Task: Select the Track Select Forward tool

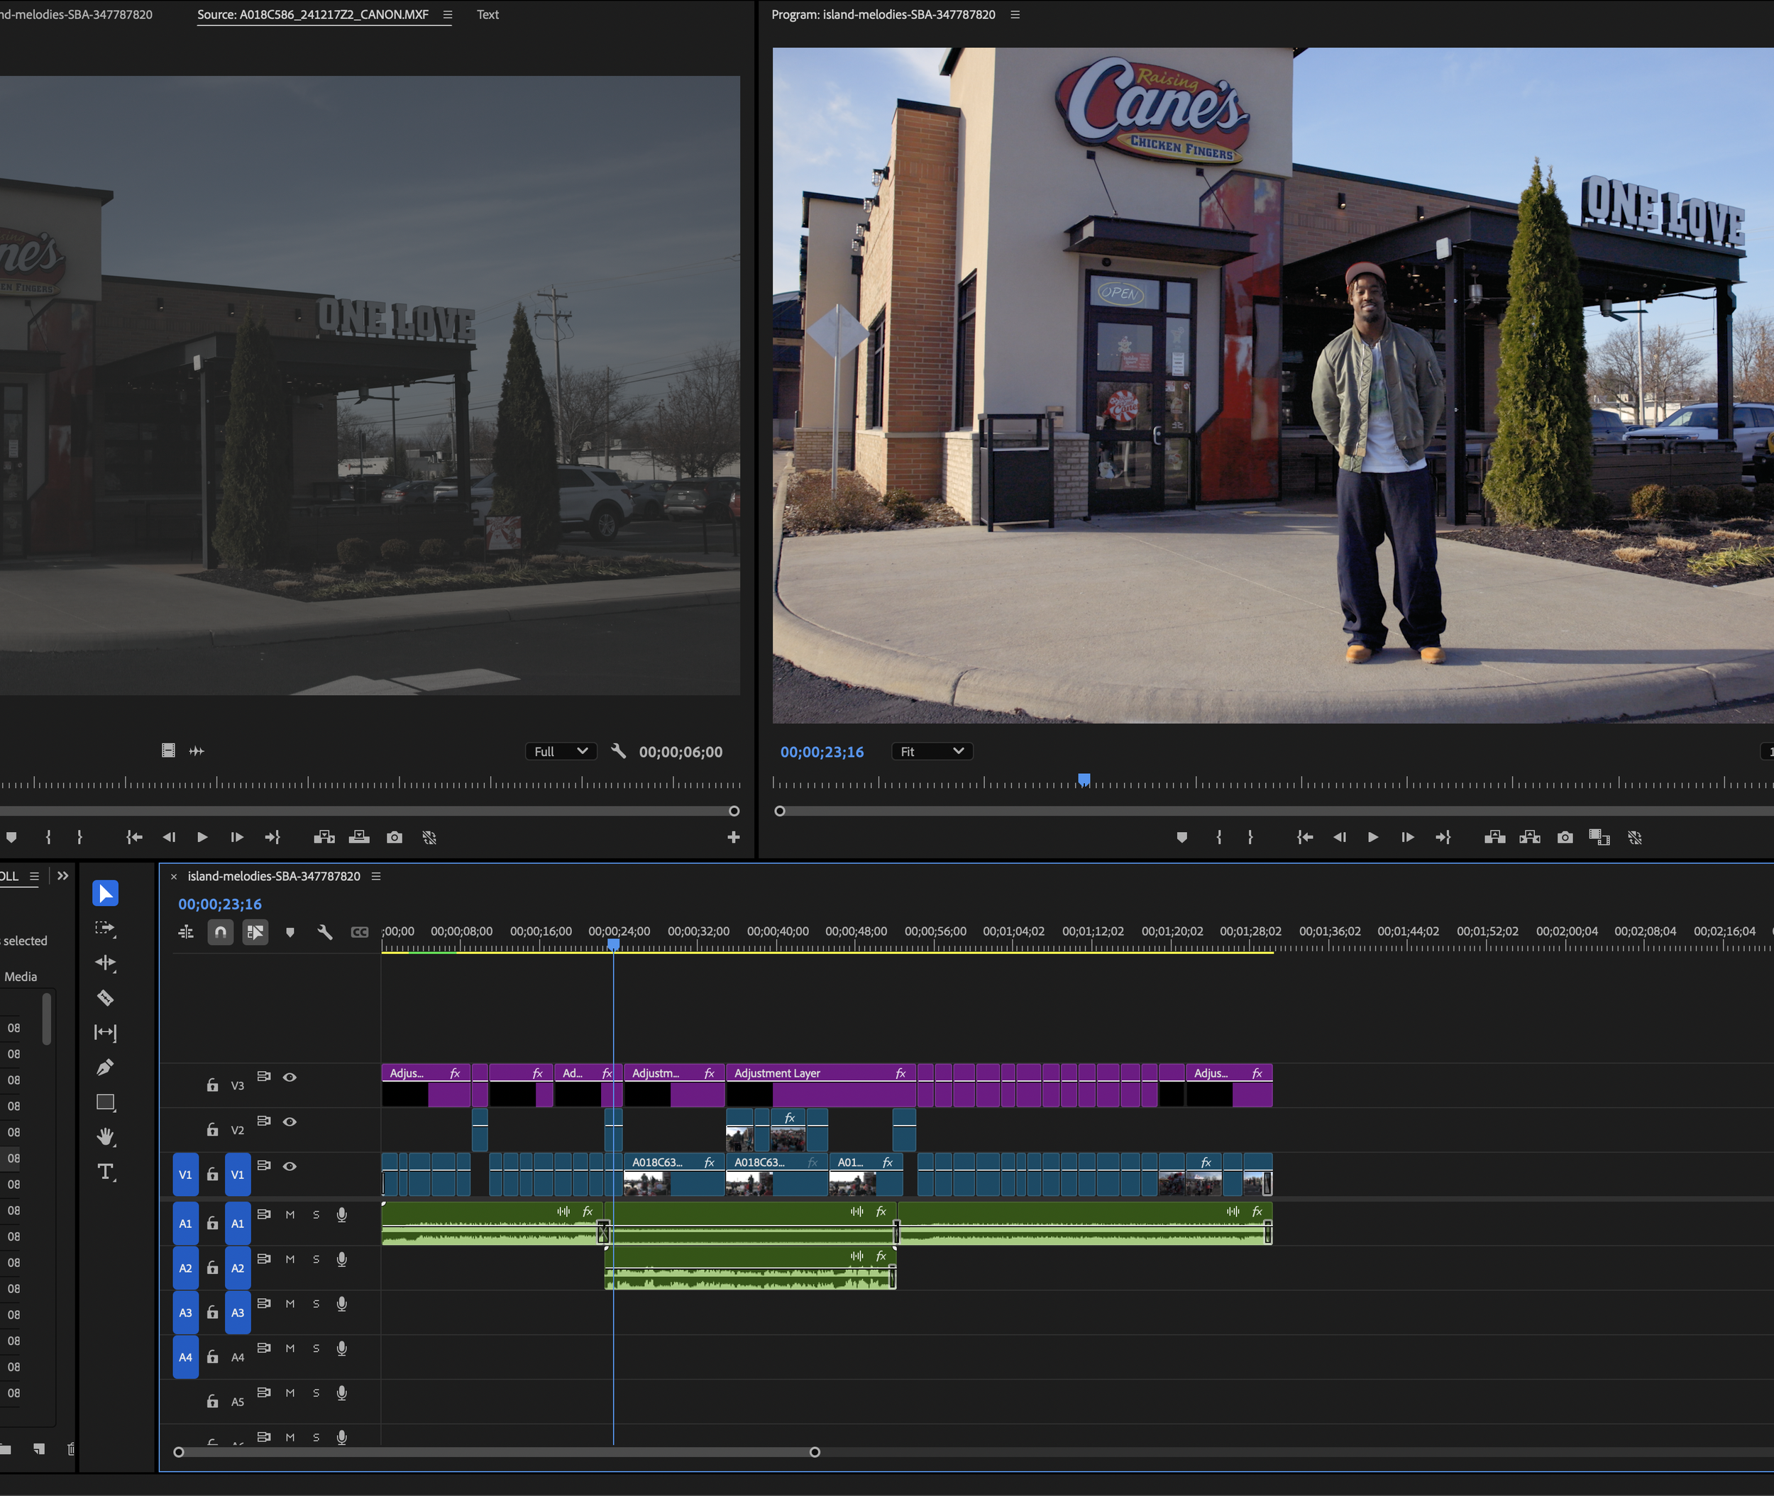Action: click(x=105, y=928)
